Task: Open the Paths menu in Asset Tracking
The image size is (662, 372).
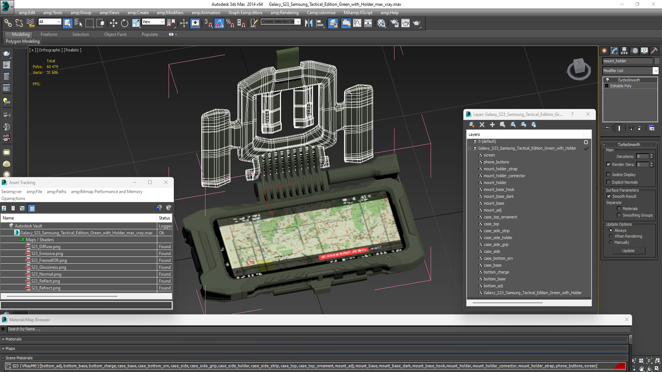Action: coord(57,192)
